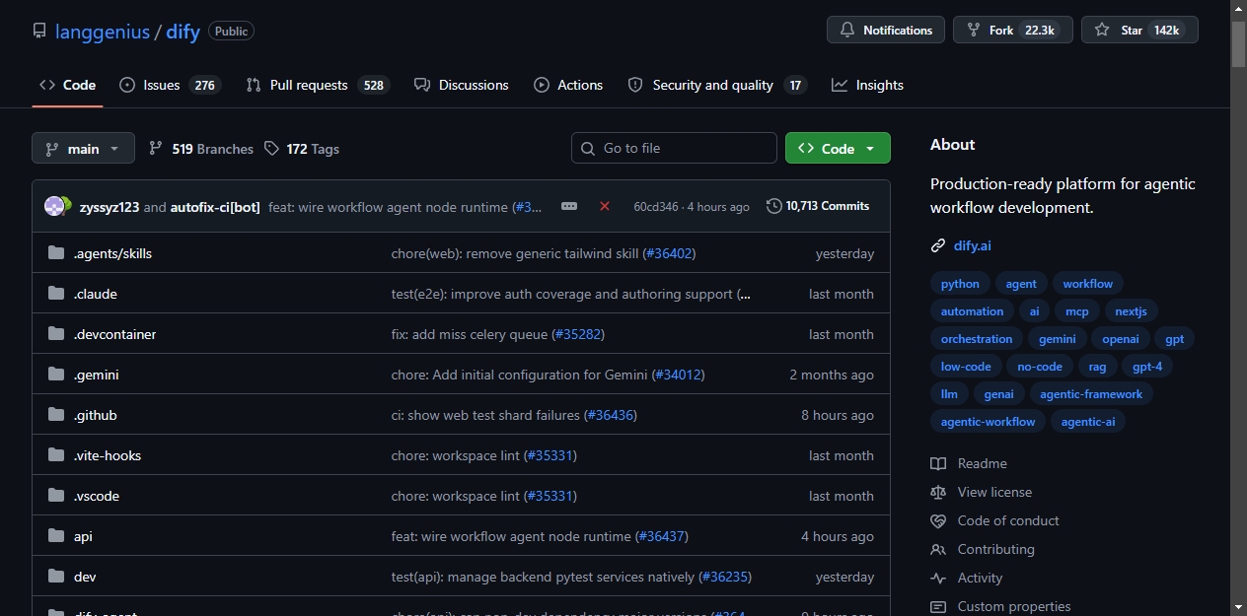This screenshot has width=1247, height=616.
Task: Open the dify repository name link
Action: click(x=183, y=32)
